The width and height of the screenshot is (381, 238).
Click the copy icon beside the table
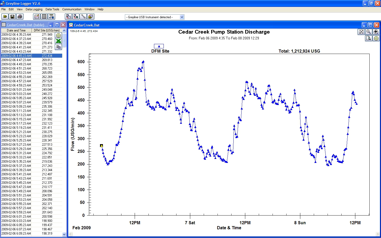(58, 47)
